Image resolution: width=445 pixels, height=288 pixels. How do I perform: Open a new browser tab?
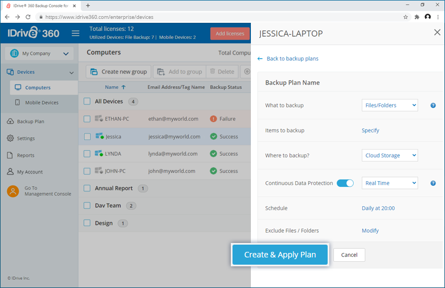(88, 6)
